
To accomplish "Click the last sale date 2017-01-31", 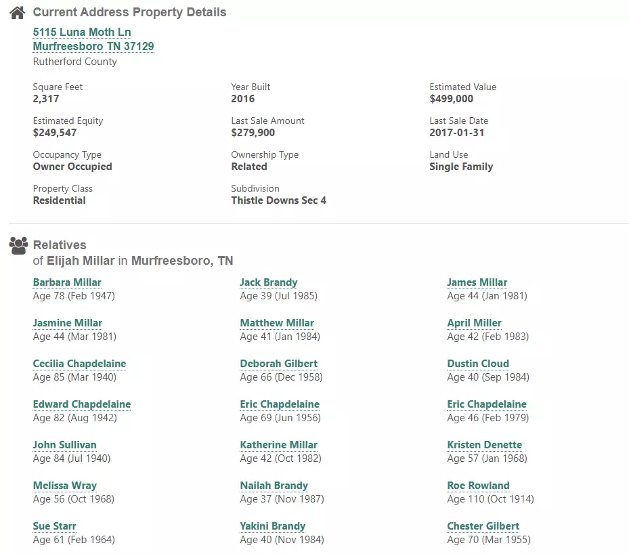I will click(x=457, y=133).
